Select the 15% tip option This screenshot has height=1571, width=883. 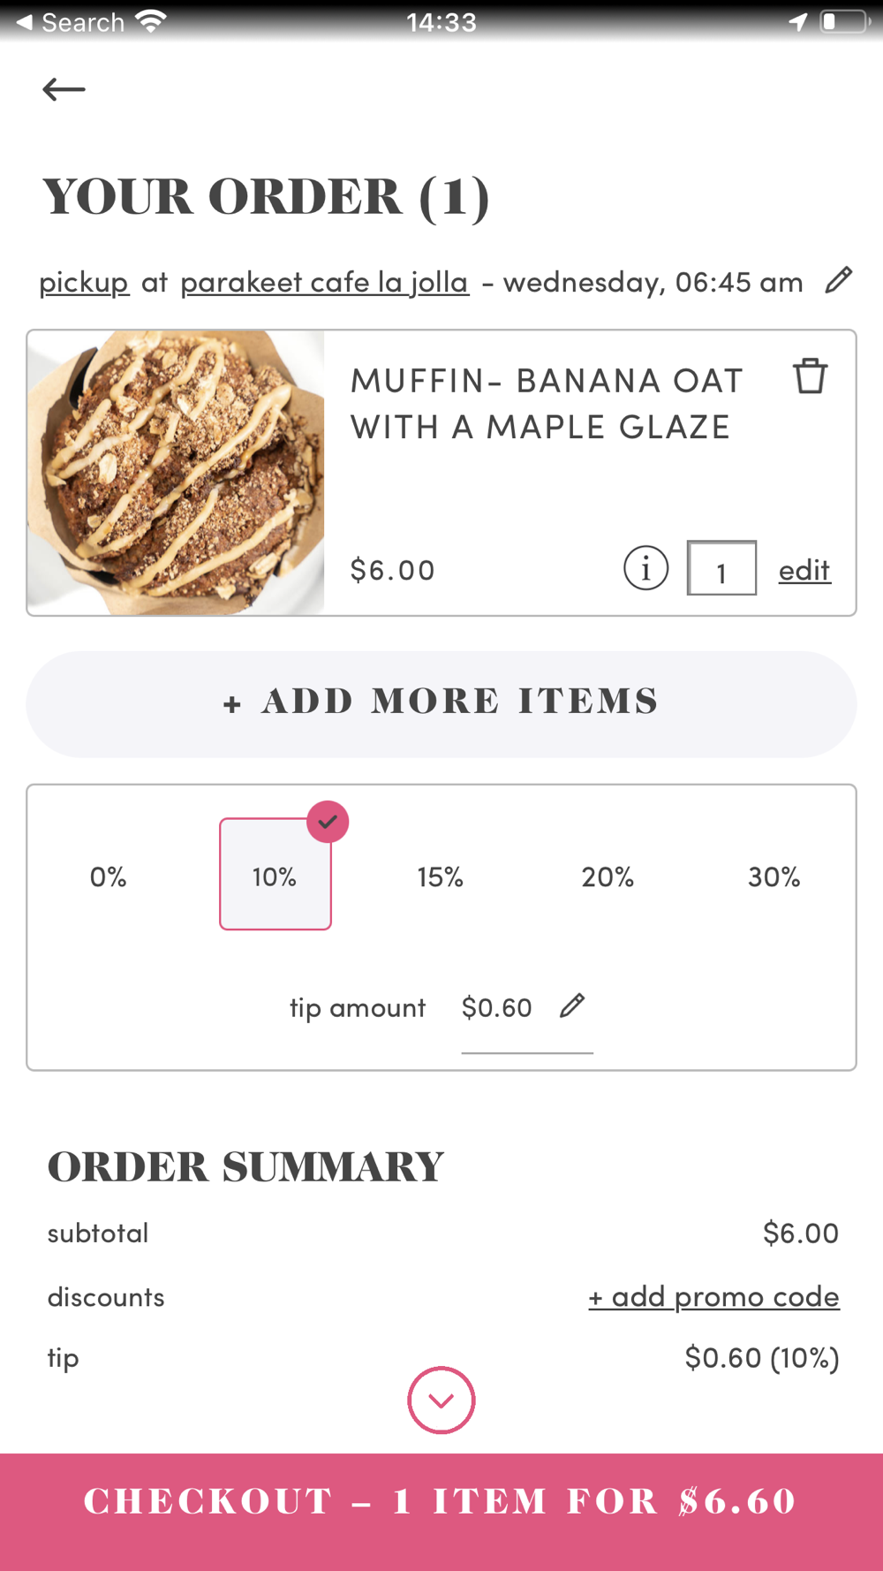pyautogui.click(x=441, y=877)
